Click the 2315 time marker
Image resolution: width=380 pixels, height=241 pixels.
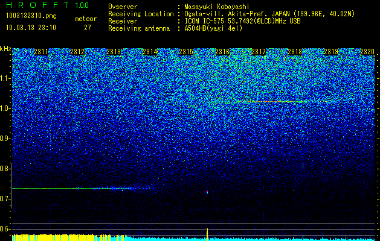tap(186, 52)
